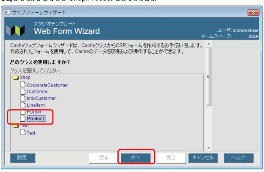Click the Test package folder icon

click(x=15, y=125)
